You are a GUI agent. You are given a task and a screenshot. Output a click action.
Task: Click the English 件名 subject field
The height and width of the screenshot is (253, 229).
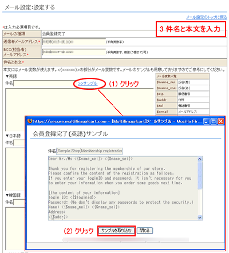pos(45,83)
